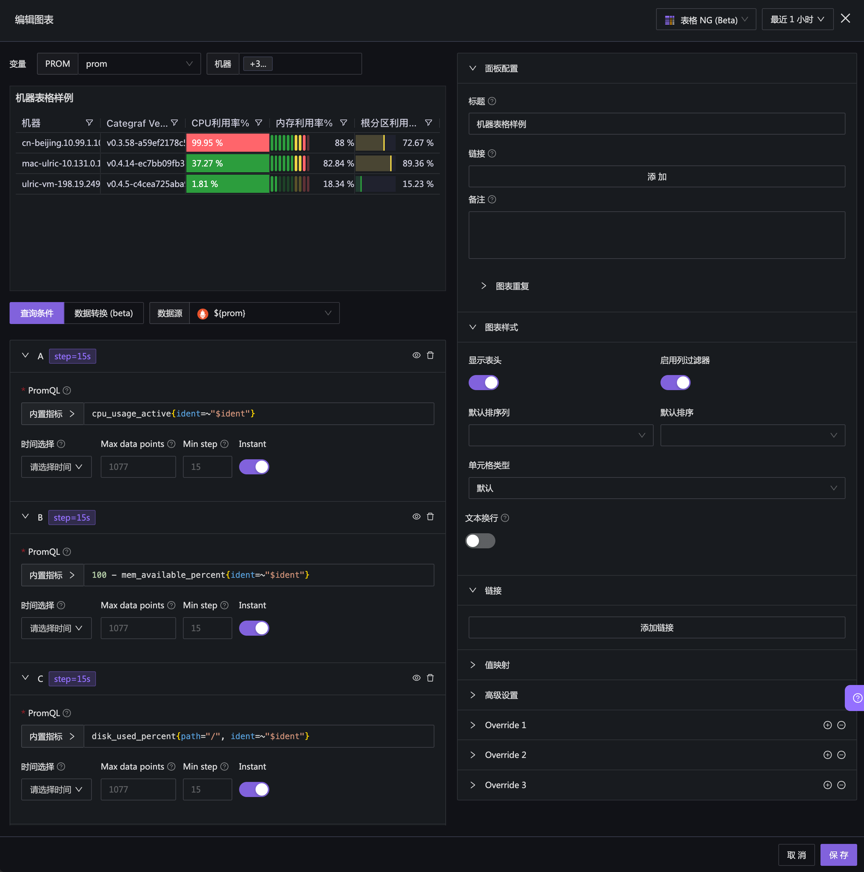Toggle 显示表头 switch off

coord(483,383)
